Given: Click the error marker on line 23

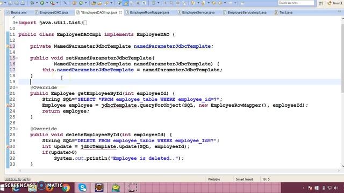Looking at the screenshot, I should point(8,106).
